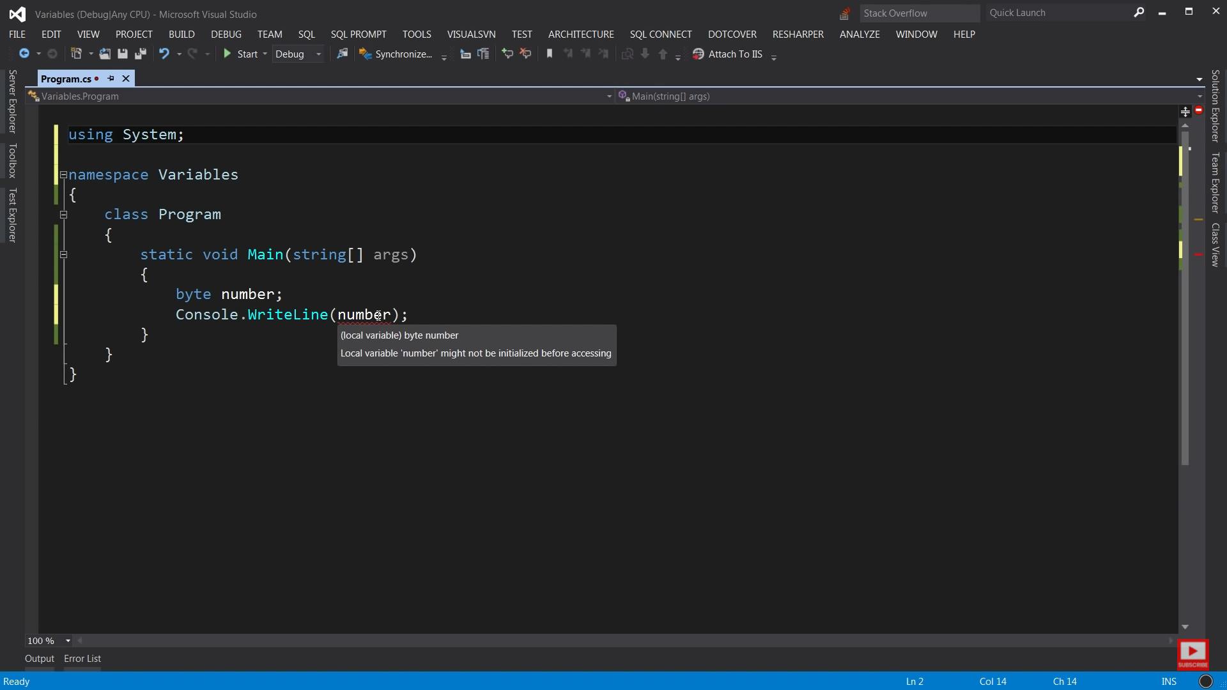Open the New Project dropdown arrow

[x=91, y=54]
